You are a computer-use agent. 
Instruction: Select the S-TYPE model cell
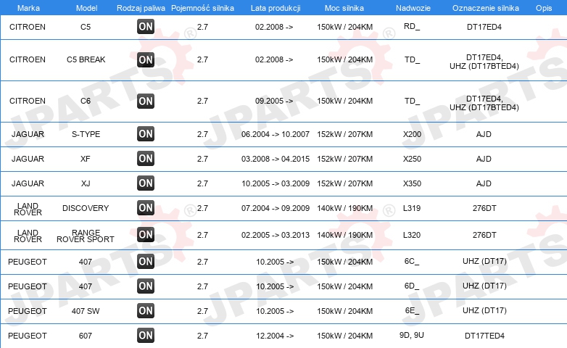[x=86, y=134]
